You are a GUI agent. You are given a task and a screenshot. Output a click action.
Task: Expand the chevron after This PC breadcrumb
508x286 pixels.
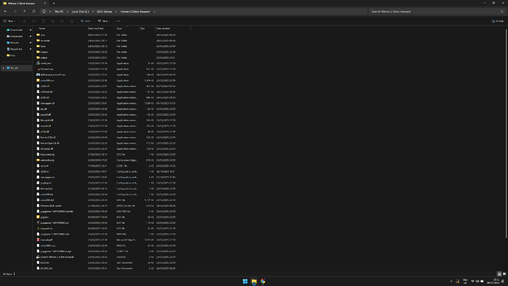(x=68, y=11)
